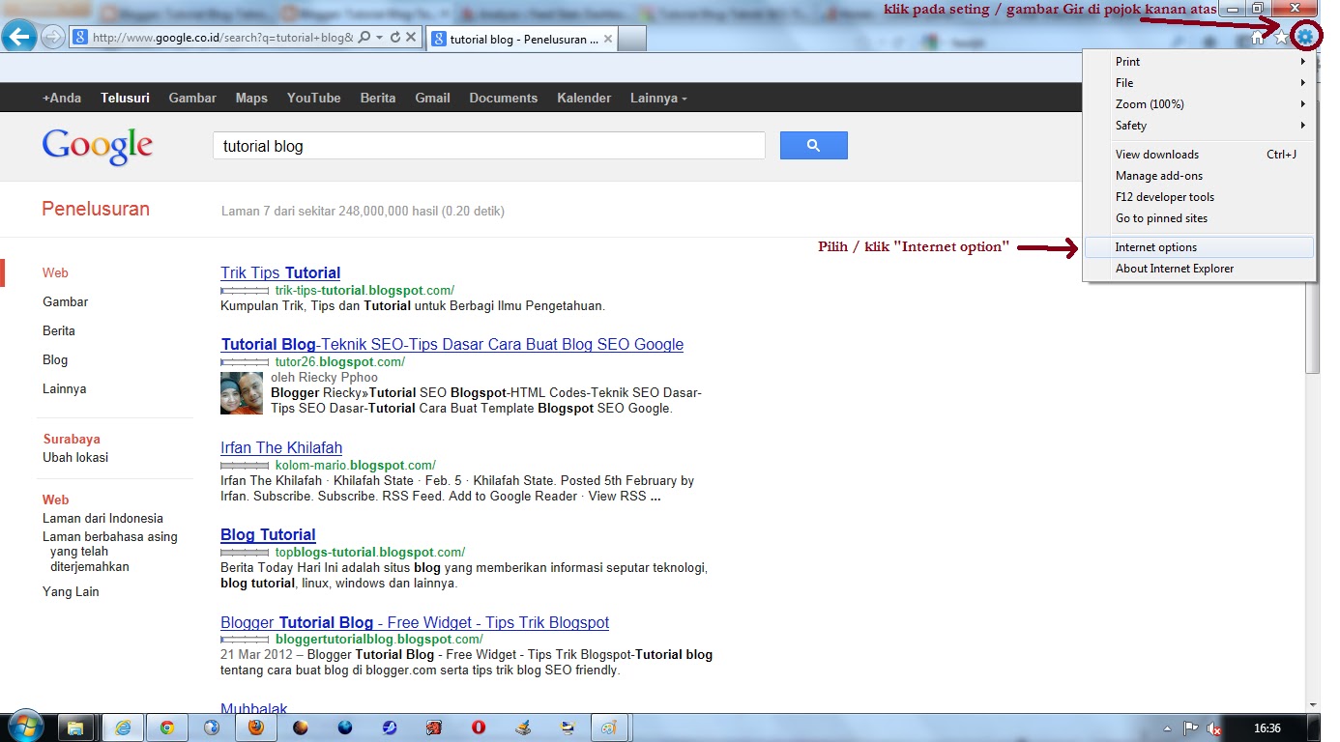
Task: Select Internet options in Tools menu
Action: 1200,247
